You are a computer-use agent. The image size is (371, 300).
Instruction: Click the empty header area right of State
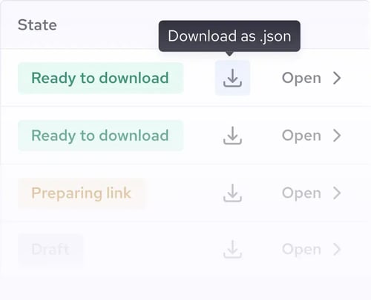[x=108, y=25]
